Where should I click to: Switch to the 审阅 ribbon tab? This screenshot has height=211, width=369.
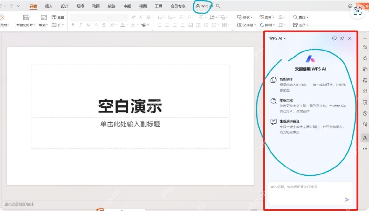tap(127, 6)
